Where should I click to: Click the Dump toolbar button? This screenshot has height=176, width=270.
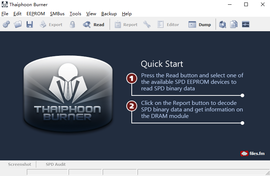(x=200, y=24)
